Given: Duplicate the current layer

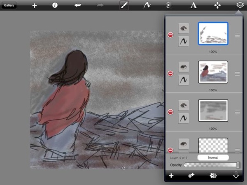Looking at the screenshot, I should point(191,176).
